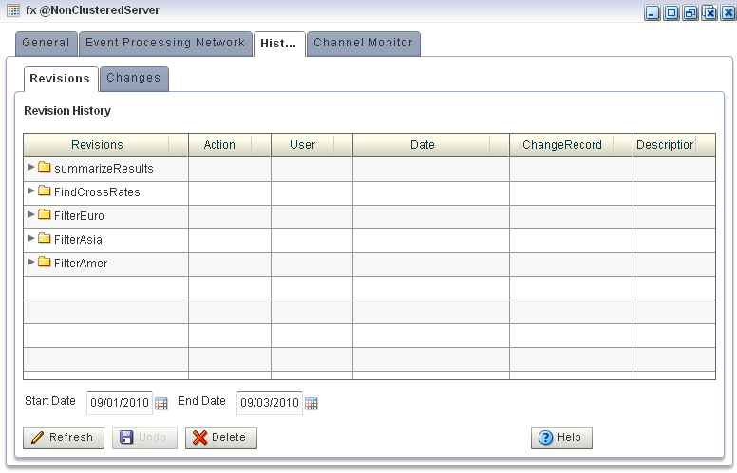
Task: Click the FindCrossRates folder icon
Action: point(44,191)
